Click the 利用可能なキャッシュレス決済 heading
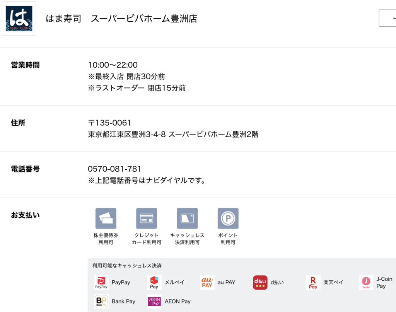This screenshot has height=312, width=396. tap(127, 266)
